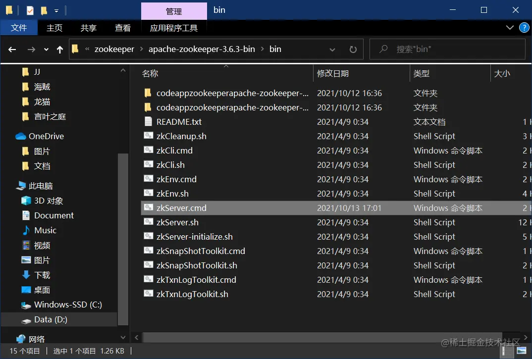
Task: Select the zkServer.sh file icon
Action: (x=148, y=222)
